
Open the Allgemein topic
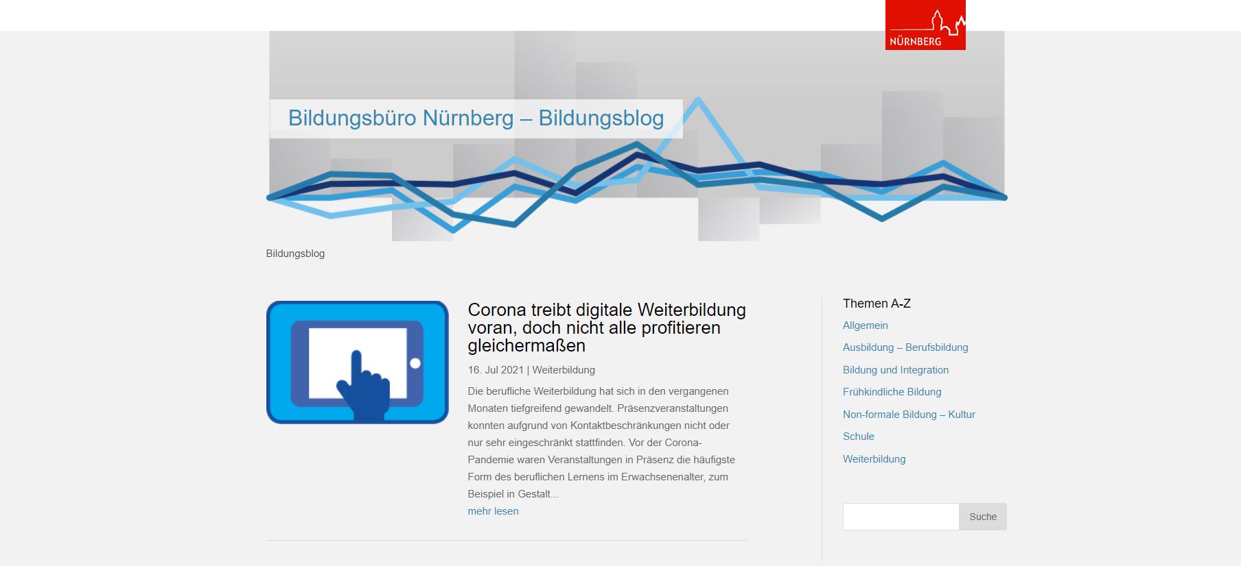pos(865,325)
